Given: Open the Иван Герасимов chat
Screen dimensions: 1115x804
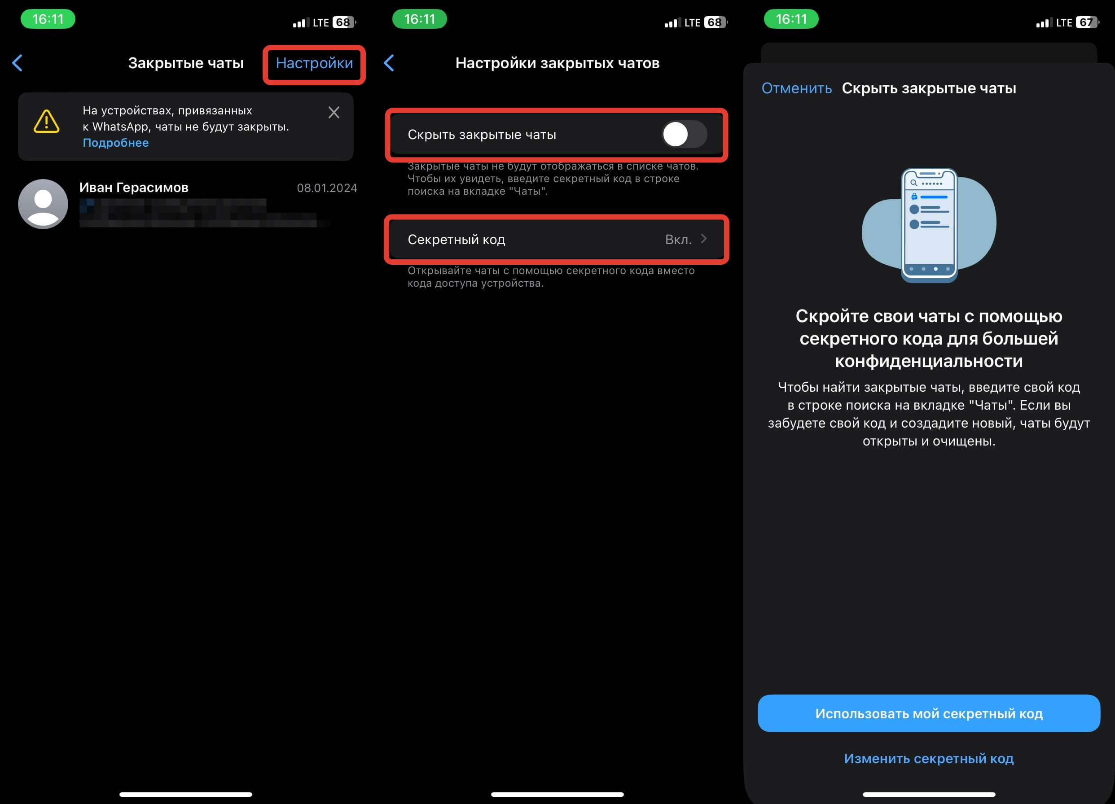Looking at the screenshot, I should (x=187, y=204).
